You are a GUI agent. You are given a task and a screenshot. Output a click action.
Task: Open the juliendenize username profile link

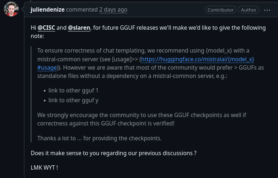click(48, 9)
